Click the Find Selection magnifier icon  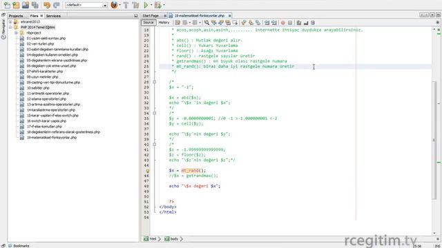pos(206,23)
